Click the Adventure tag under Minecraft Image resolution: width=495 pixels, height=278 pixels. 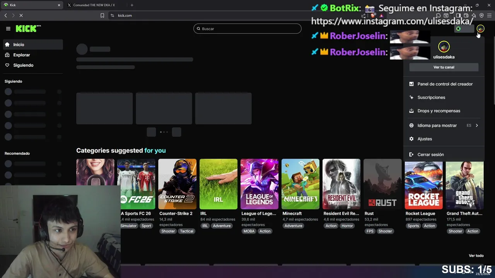[x=293, y=226]
